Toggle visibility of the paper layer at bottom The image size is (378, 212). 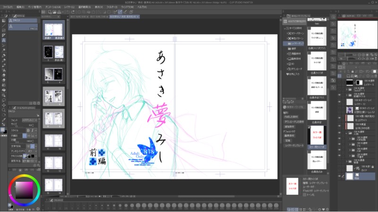(x=339, y=176)
